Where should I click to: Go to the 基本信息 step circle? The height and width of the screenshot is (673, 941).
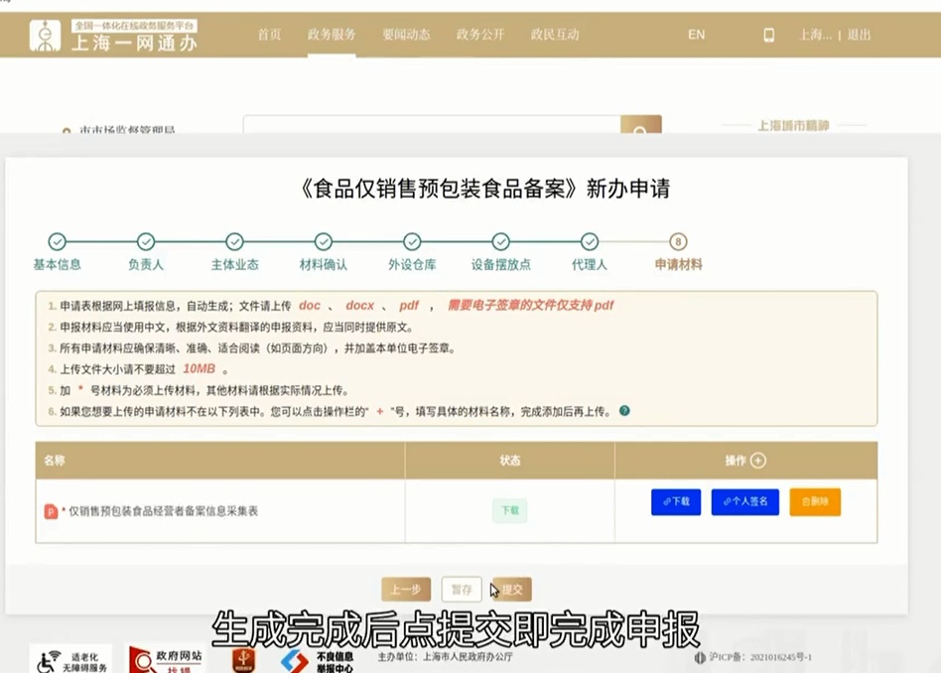click(58, 242)
